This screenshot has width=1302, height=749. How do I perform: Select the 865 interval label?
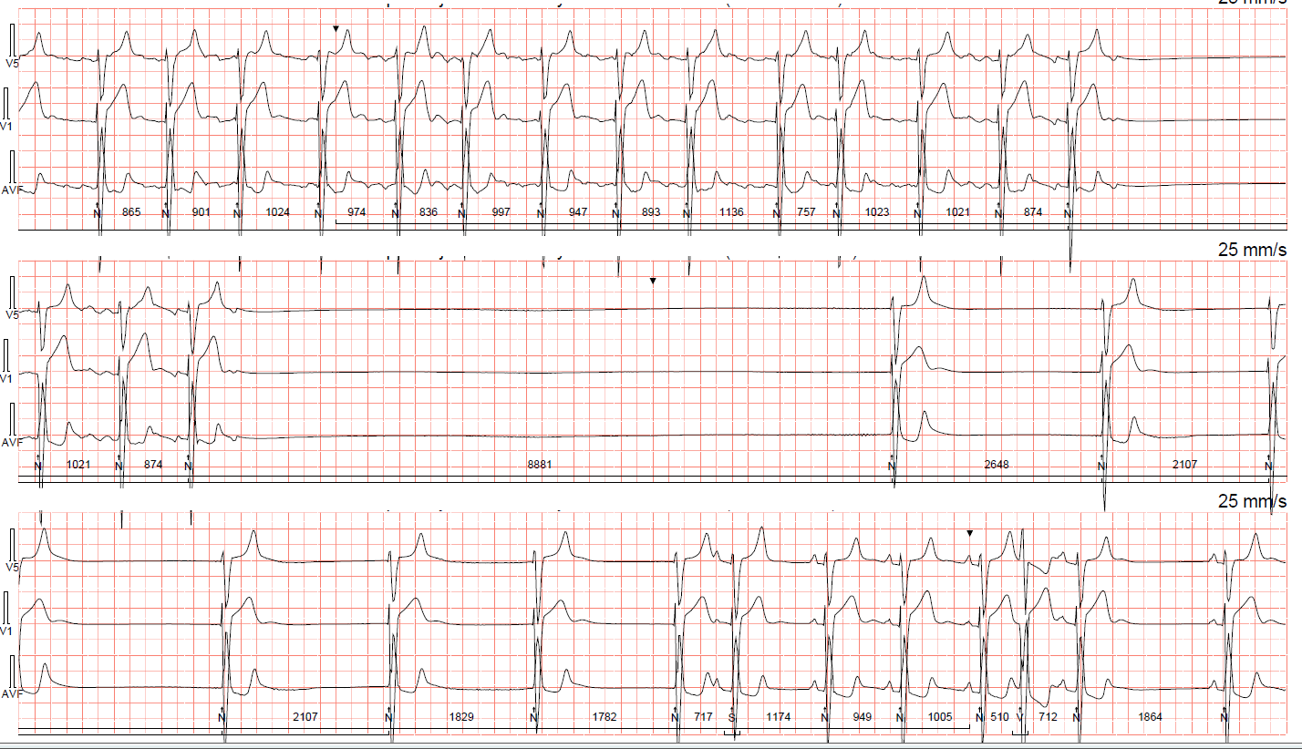[x=131, y=212]
